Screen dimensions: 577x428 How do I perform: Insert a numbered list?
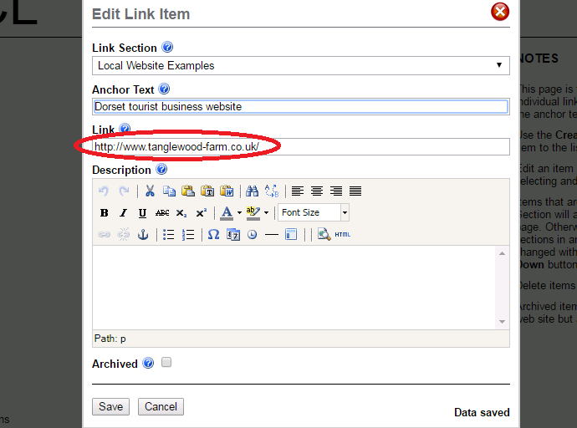[188, 234]
